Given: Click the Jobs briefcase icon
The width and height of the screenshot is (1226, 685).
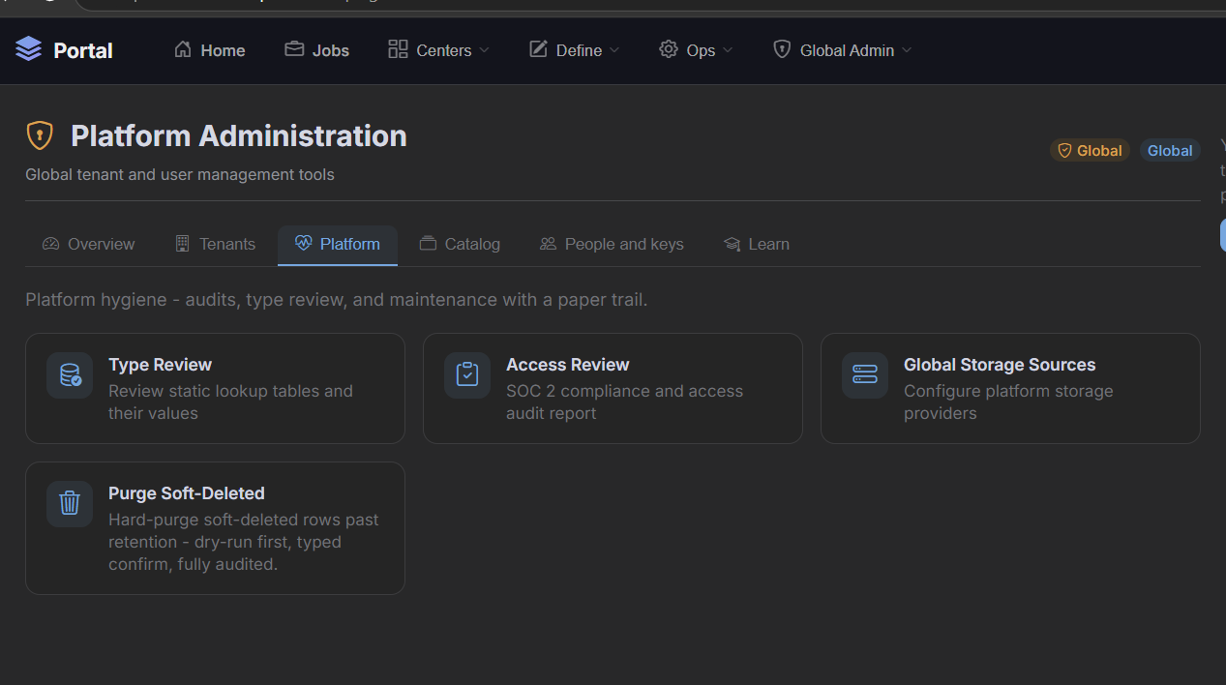Looking at the screenshot, I should (294, 49).
